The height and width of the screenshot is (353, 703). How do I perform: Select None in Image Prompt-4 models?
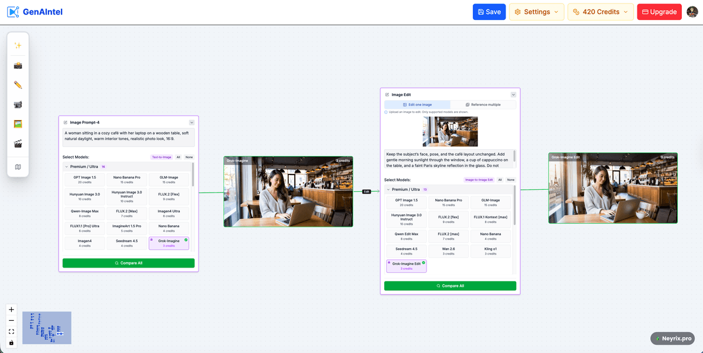tap(189, 157)
